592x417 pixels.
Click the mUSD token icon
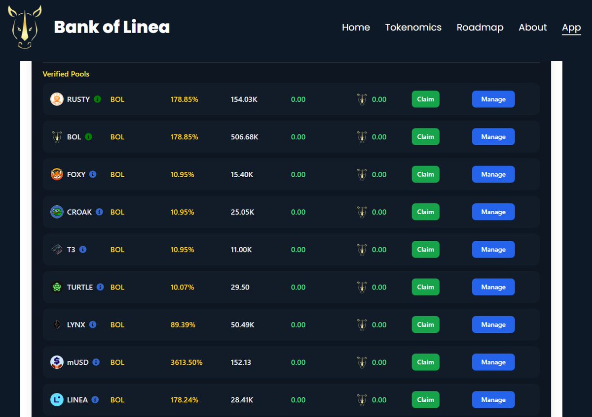tap(57, 362)
